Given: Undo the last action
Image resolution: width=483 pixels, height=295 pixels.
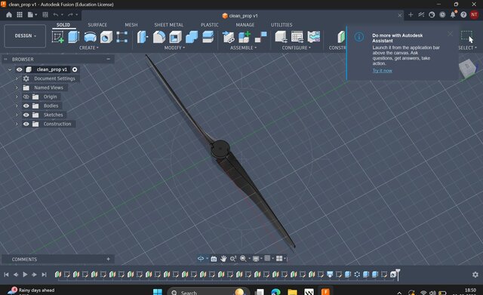Looking at the screenshot, I should [x=55, y=14].
